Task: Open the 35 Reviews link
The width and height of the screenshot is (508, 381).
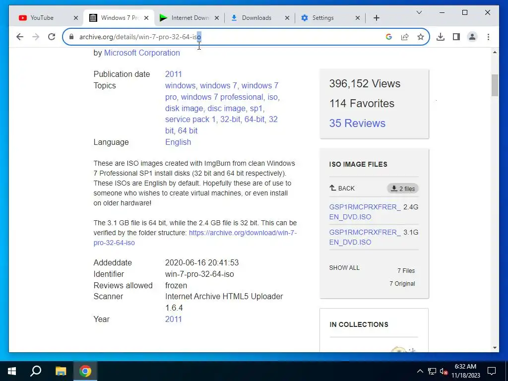Action: click(357, 123)
